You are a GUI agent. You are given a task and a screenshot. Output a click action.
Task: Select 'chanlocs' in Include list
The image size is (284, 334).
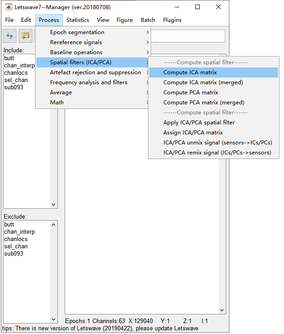[16, 73]
